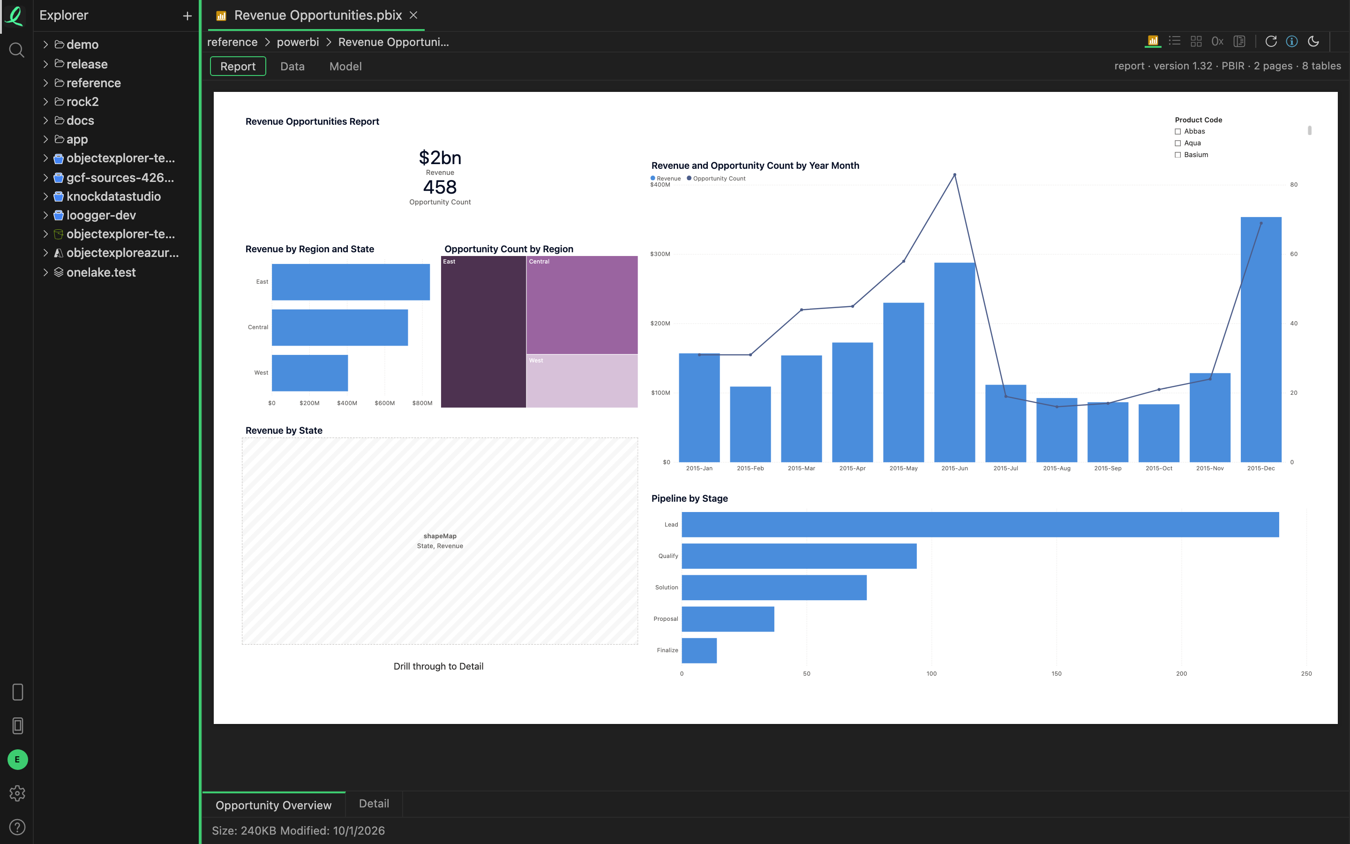1350x844 pixels.
Task: Select the Report tab
Action: click(x=238, y=67)
